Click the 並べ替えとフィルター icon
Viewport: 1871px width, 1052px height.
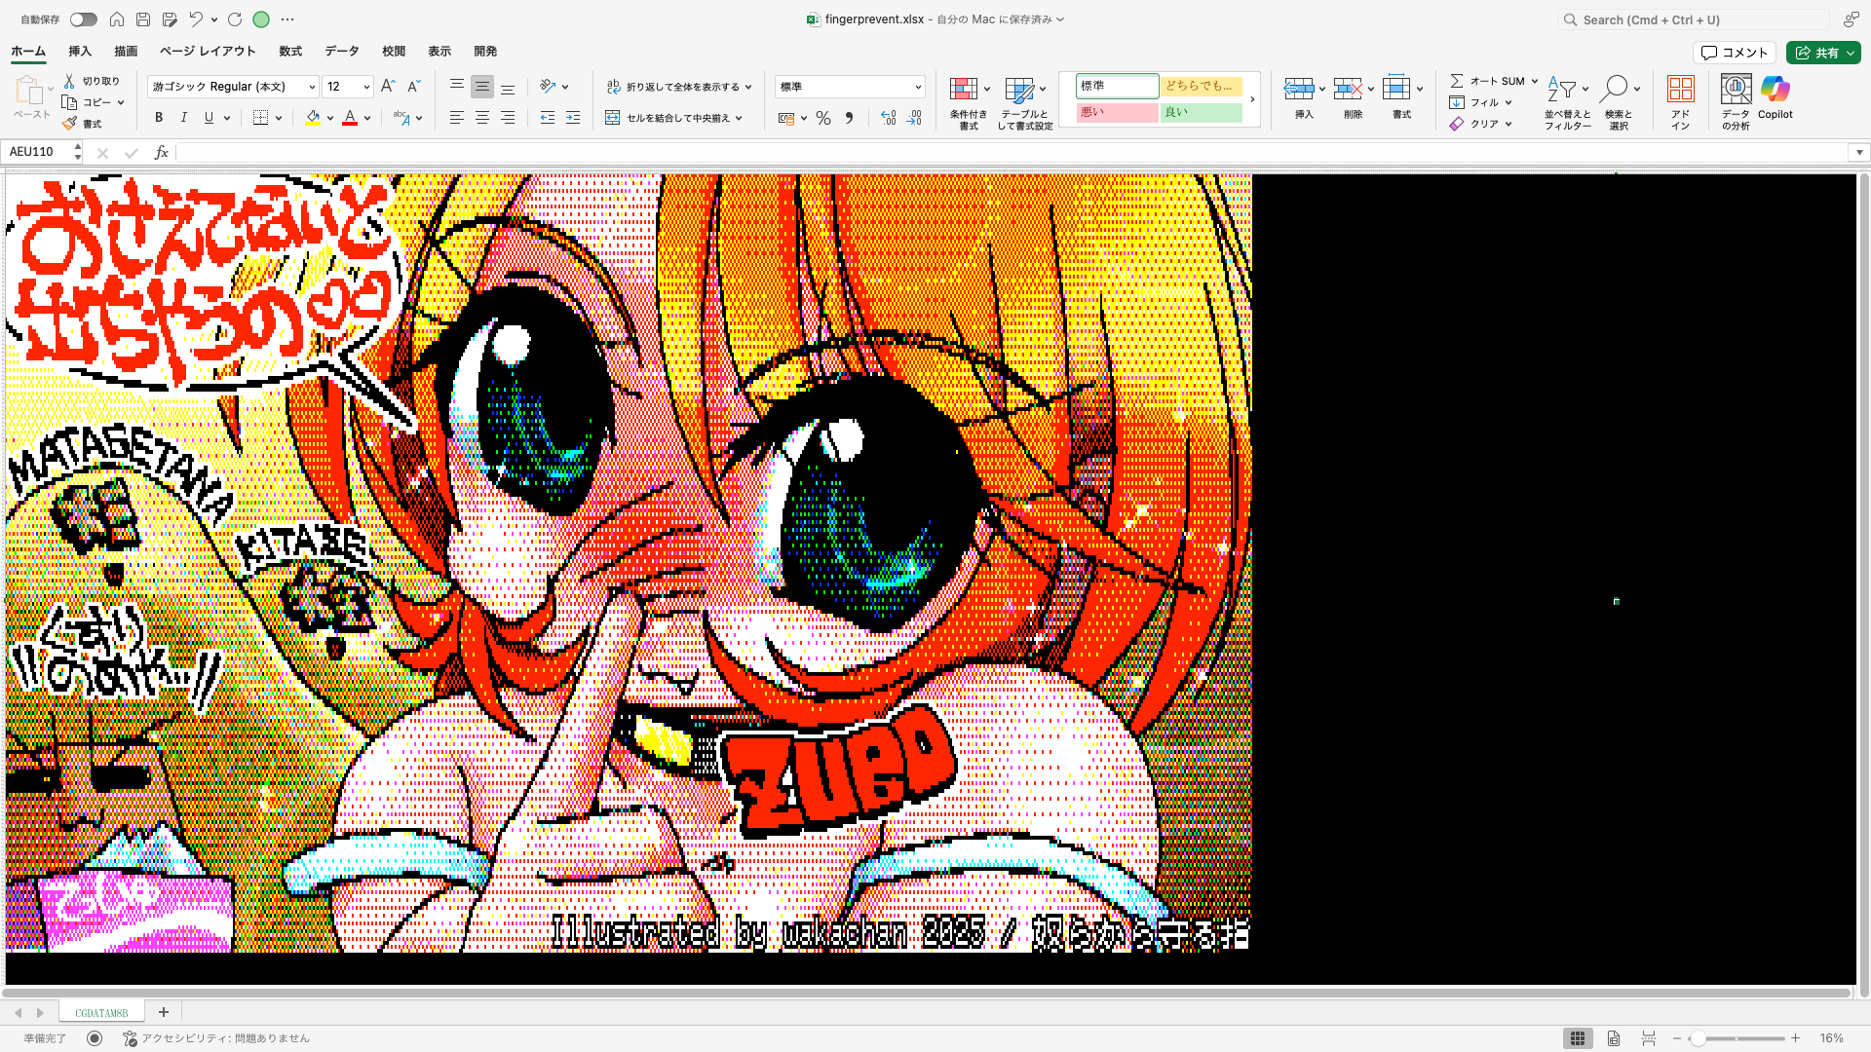point(1562,90)
